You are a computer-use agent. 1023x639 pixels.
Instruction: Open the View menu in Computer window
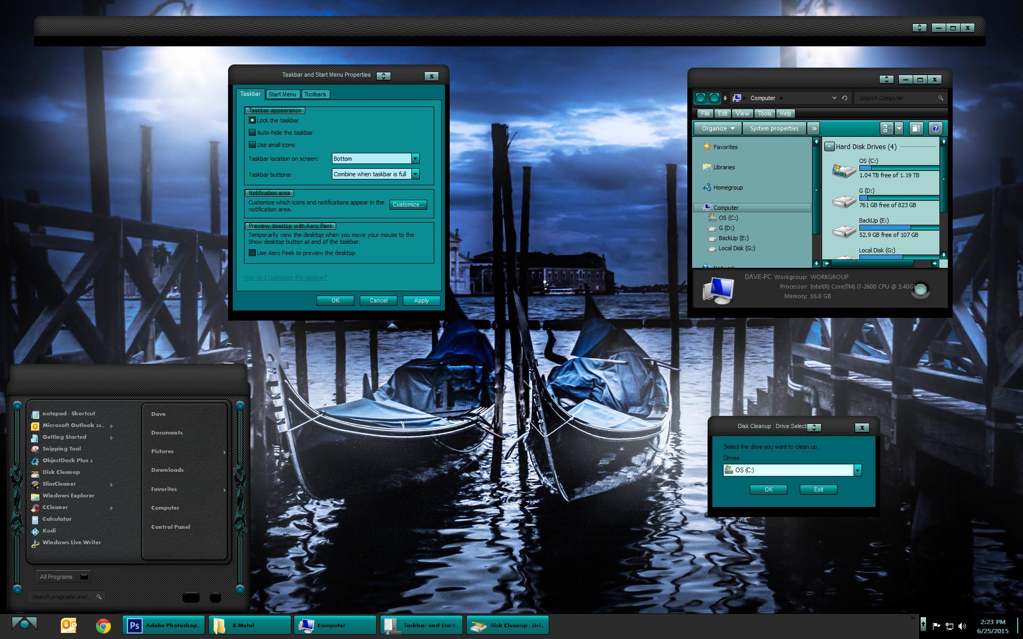(x=742, y=113)
